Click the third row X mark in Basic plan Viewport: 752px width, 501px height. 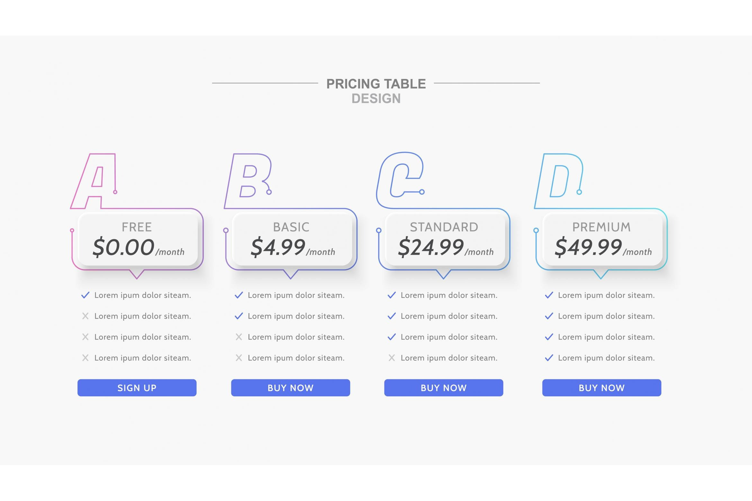pos(239,337)
